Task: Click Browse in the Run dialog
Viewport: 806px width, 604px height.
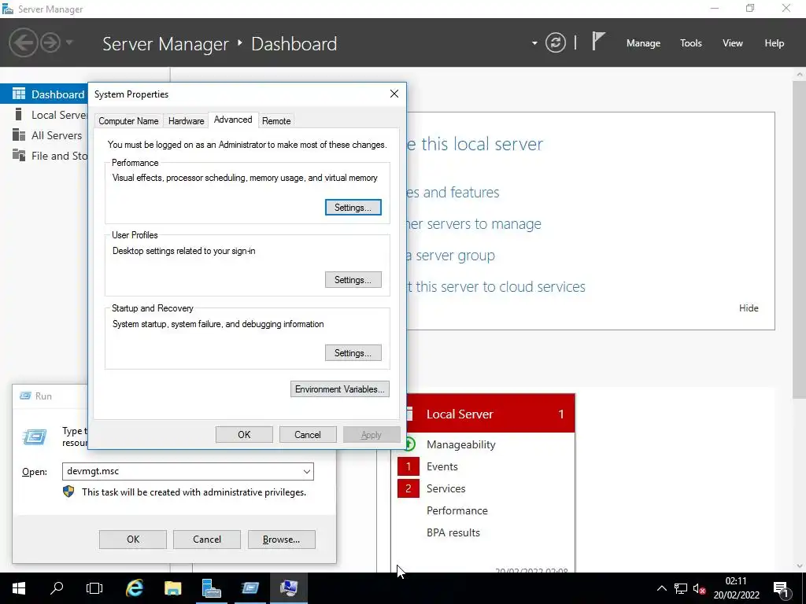Action: (x=281, y=540)
